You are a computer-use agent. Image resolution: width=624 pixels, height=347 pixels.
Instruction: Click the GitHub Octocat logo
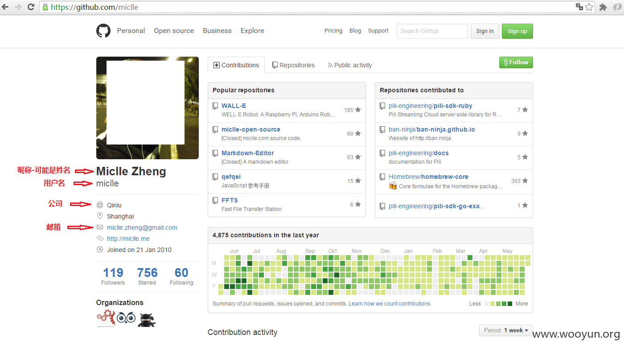click(x=103, y=31)
